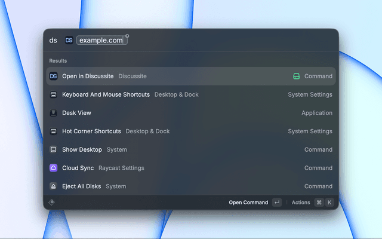Click the 'ds' search query text
The height and width of the screenshot is (239, 382).
53,40
